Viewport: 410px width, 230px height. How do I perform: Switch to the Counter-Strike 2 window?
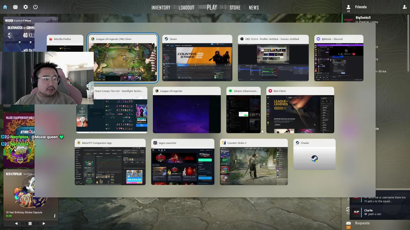[254, 162]
